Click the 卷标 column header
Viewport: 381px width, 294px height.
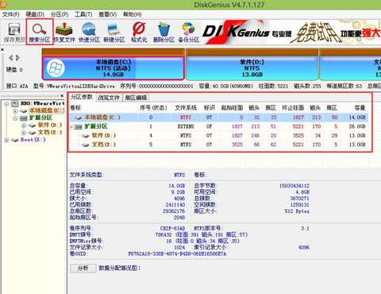click(x=75, y=108)
